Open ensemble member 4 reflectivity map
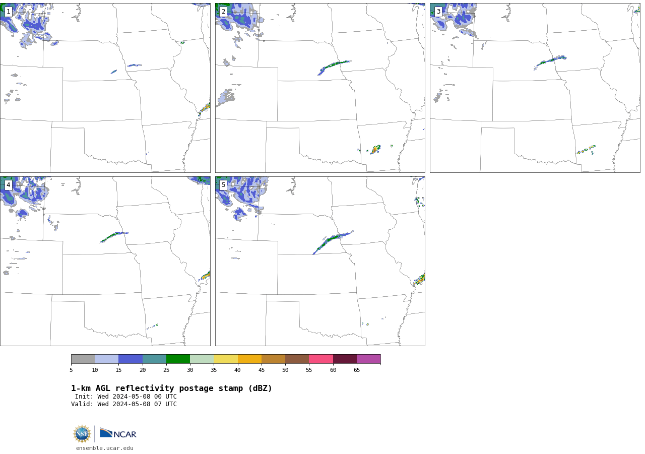This screenshot has height=454, width=645. tap(105, 261)
